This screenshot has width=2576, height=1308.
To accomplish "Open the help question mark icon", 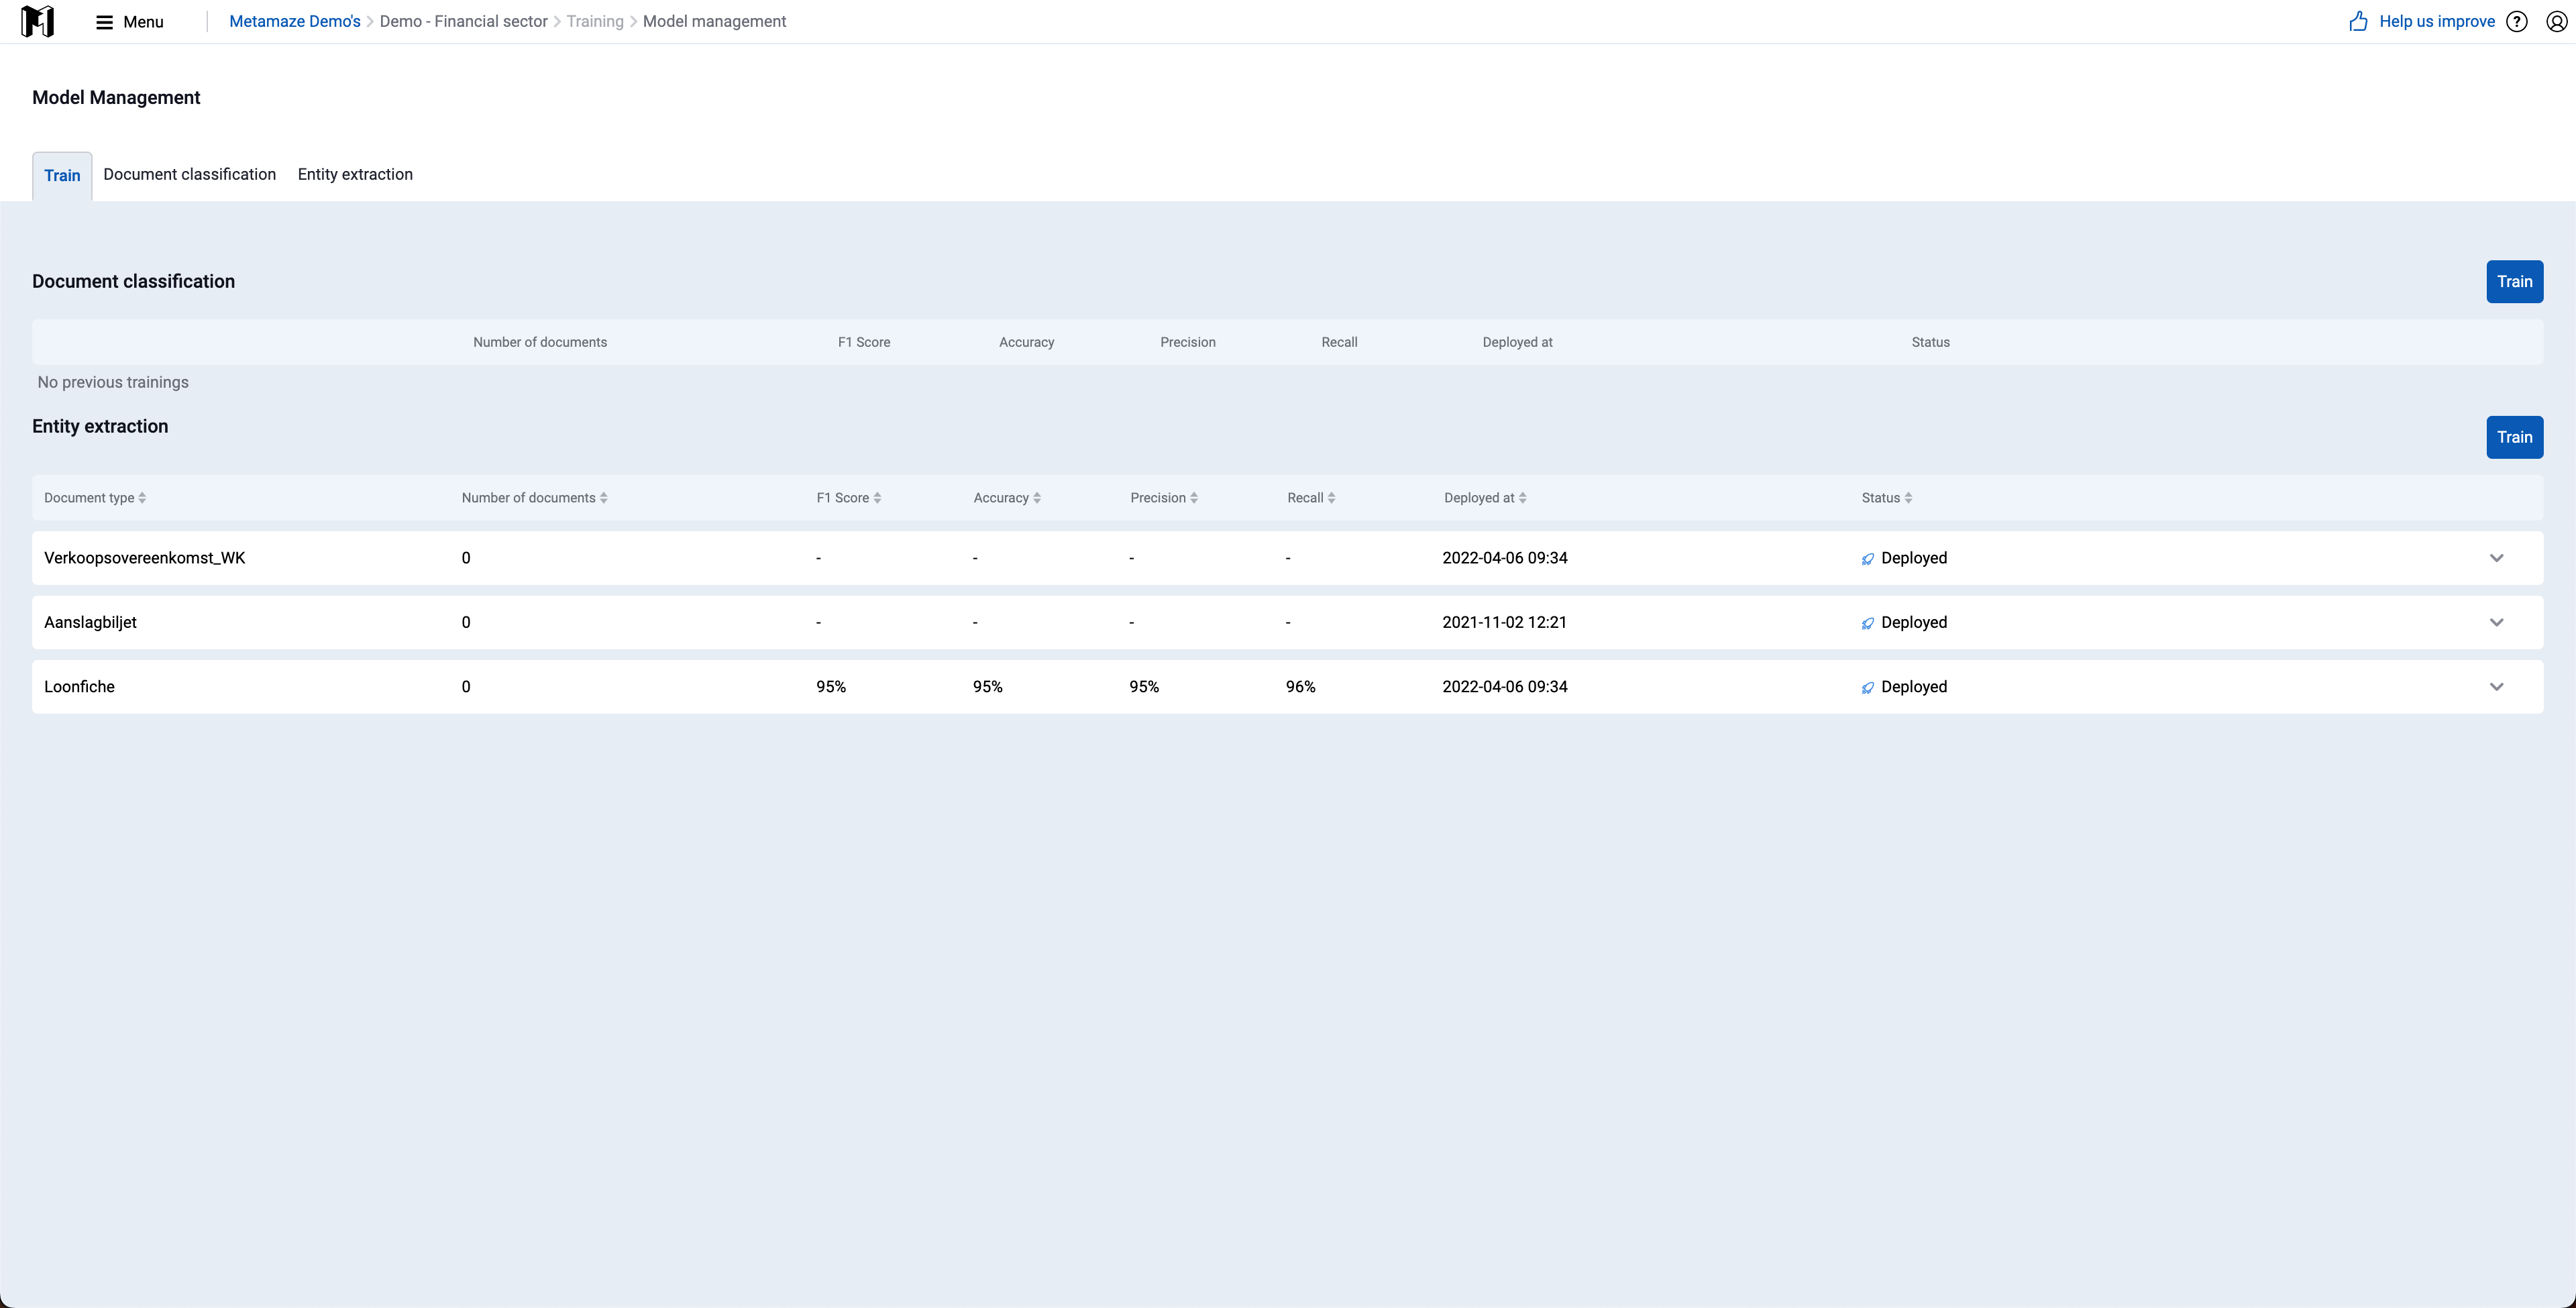I will (2517, 22).
